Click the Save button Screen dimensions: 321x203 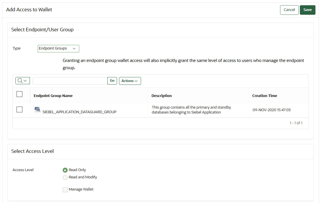pyautogui.click(x=307, y=10)
